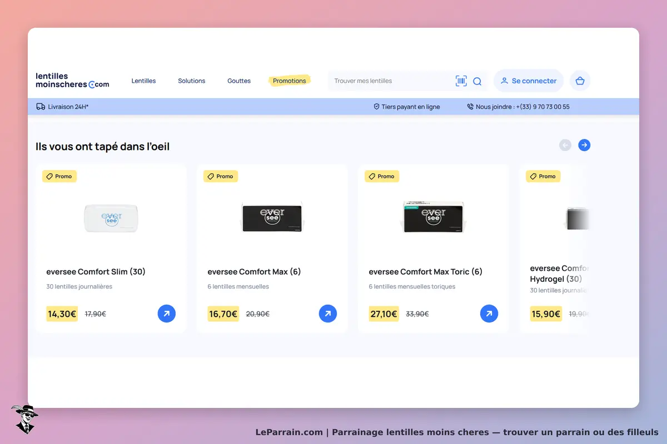Click arrow button on Comfort Max (6) card
This screenshot has height=444, width=667.
pyautogui.click(x=328, y=314)
